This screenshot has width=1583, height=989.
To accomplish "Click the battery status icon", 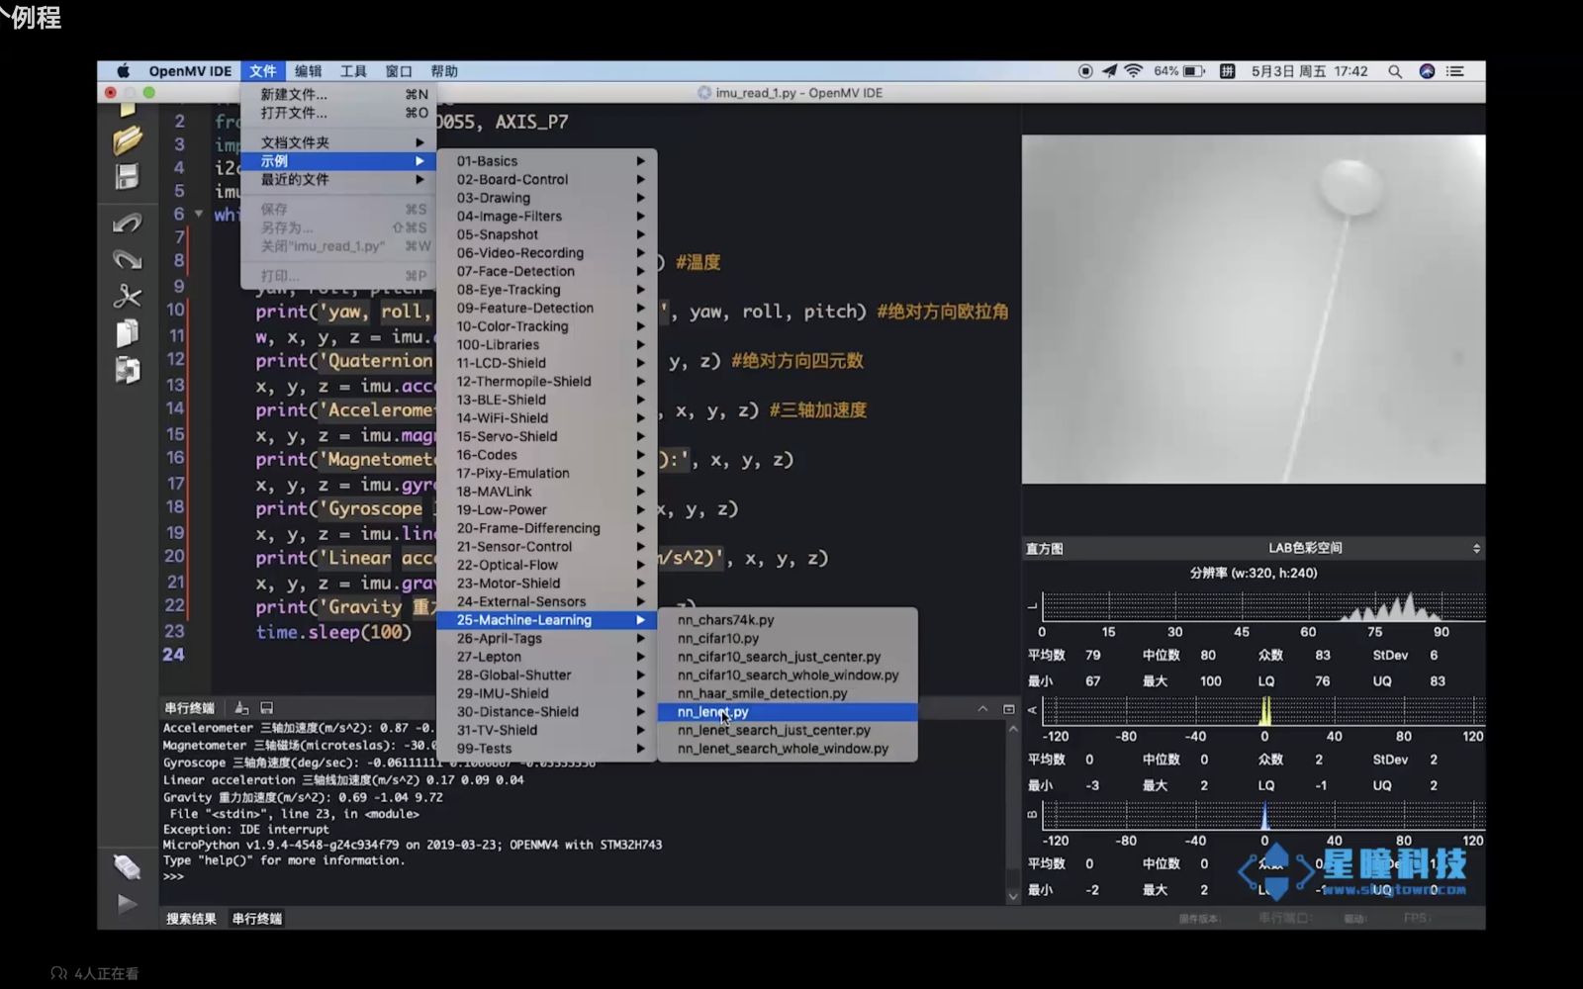I will tap(1194, 71).
